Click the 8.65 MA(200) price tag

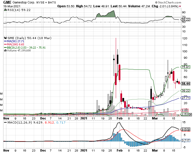point(184,110)
